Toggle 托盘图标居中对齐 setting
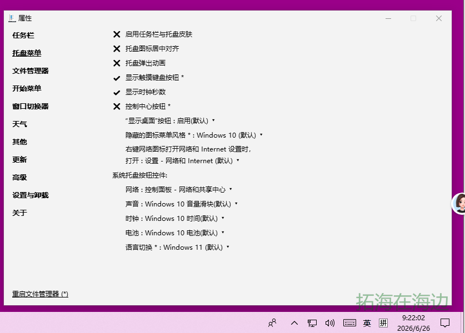 point(146,49)
